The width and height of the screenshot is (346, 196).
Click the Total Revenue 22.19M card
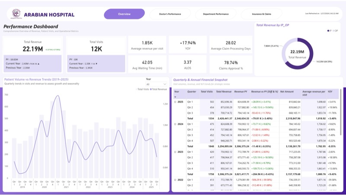(33, 54)
